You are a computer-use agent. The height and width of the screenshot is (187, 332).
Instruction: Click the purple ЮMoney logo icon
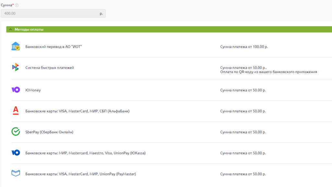(x=16, y=90)
